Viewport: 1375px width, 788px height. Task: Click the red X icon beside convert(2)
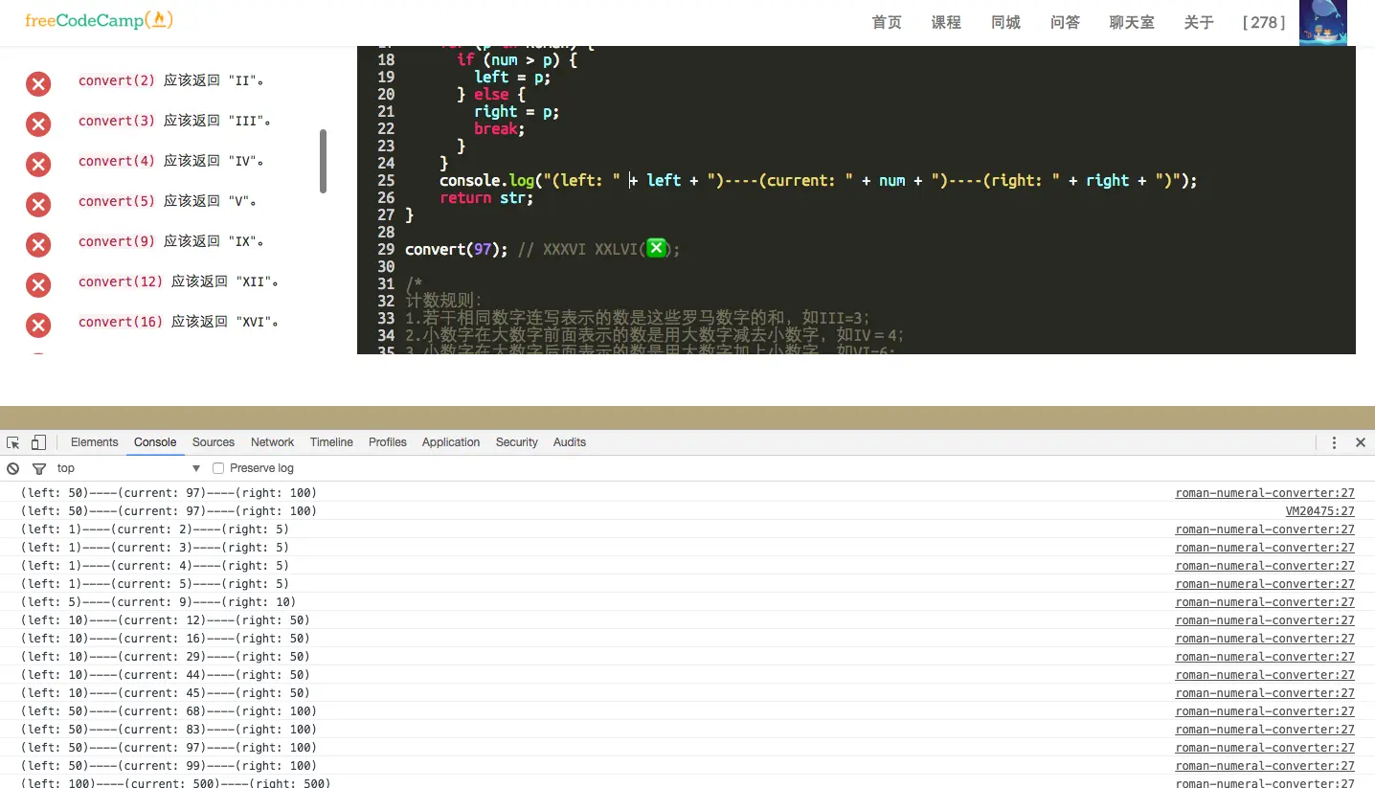coord(38,84)
